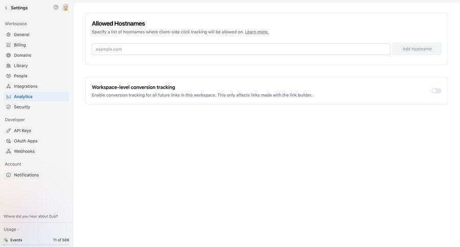This screenshot has height=247, width=460.
Task: Open Security settings page
Action: click(36, 107)
